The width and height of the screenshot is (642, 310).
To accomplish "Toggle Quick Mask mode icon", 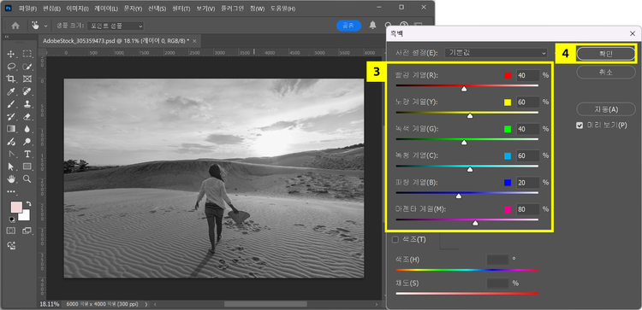I will (x=11, y=231).
